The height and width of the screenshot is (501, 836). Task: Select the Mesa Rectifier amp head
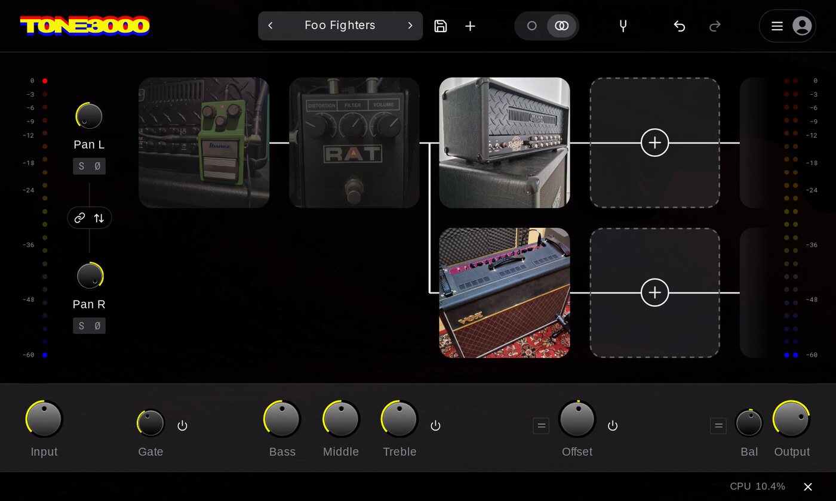coord(505,143)
